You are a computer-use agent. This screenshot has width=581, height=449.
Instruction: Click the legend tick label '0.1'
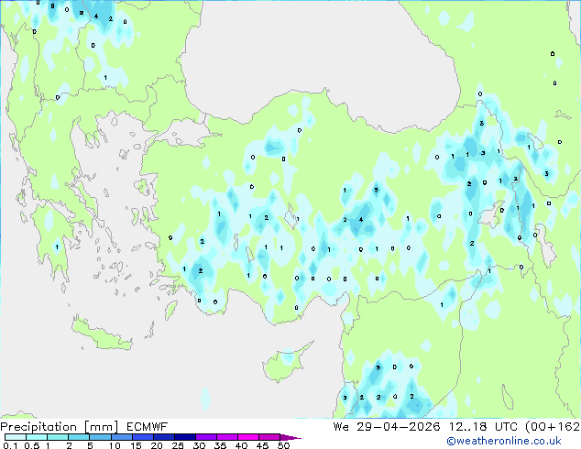(10, 445)
